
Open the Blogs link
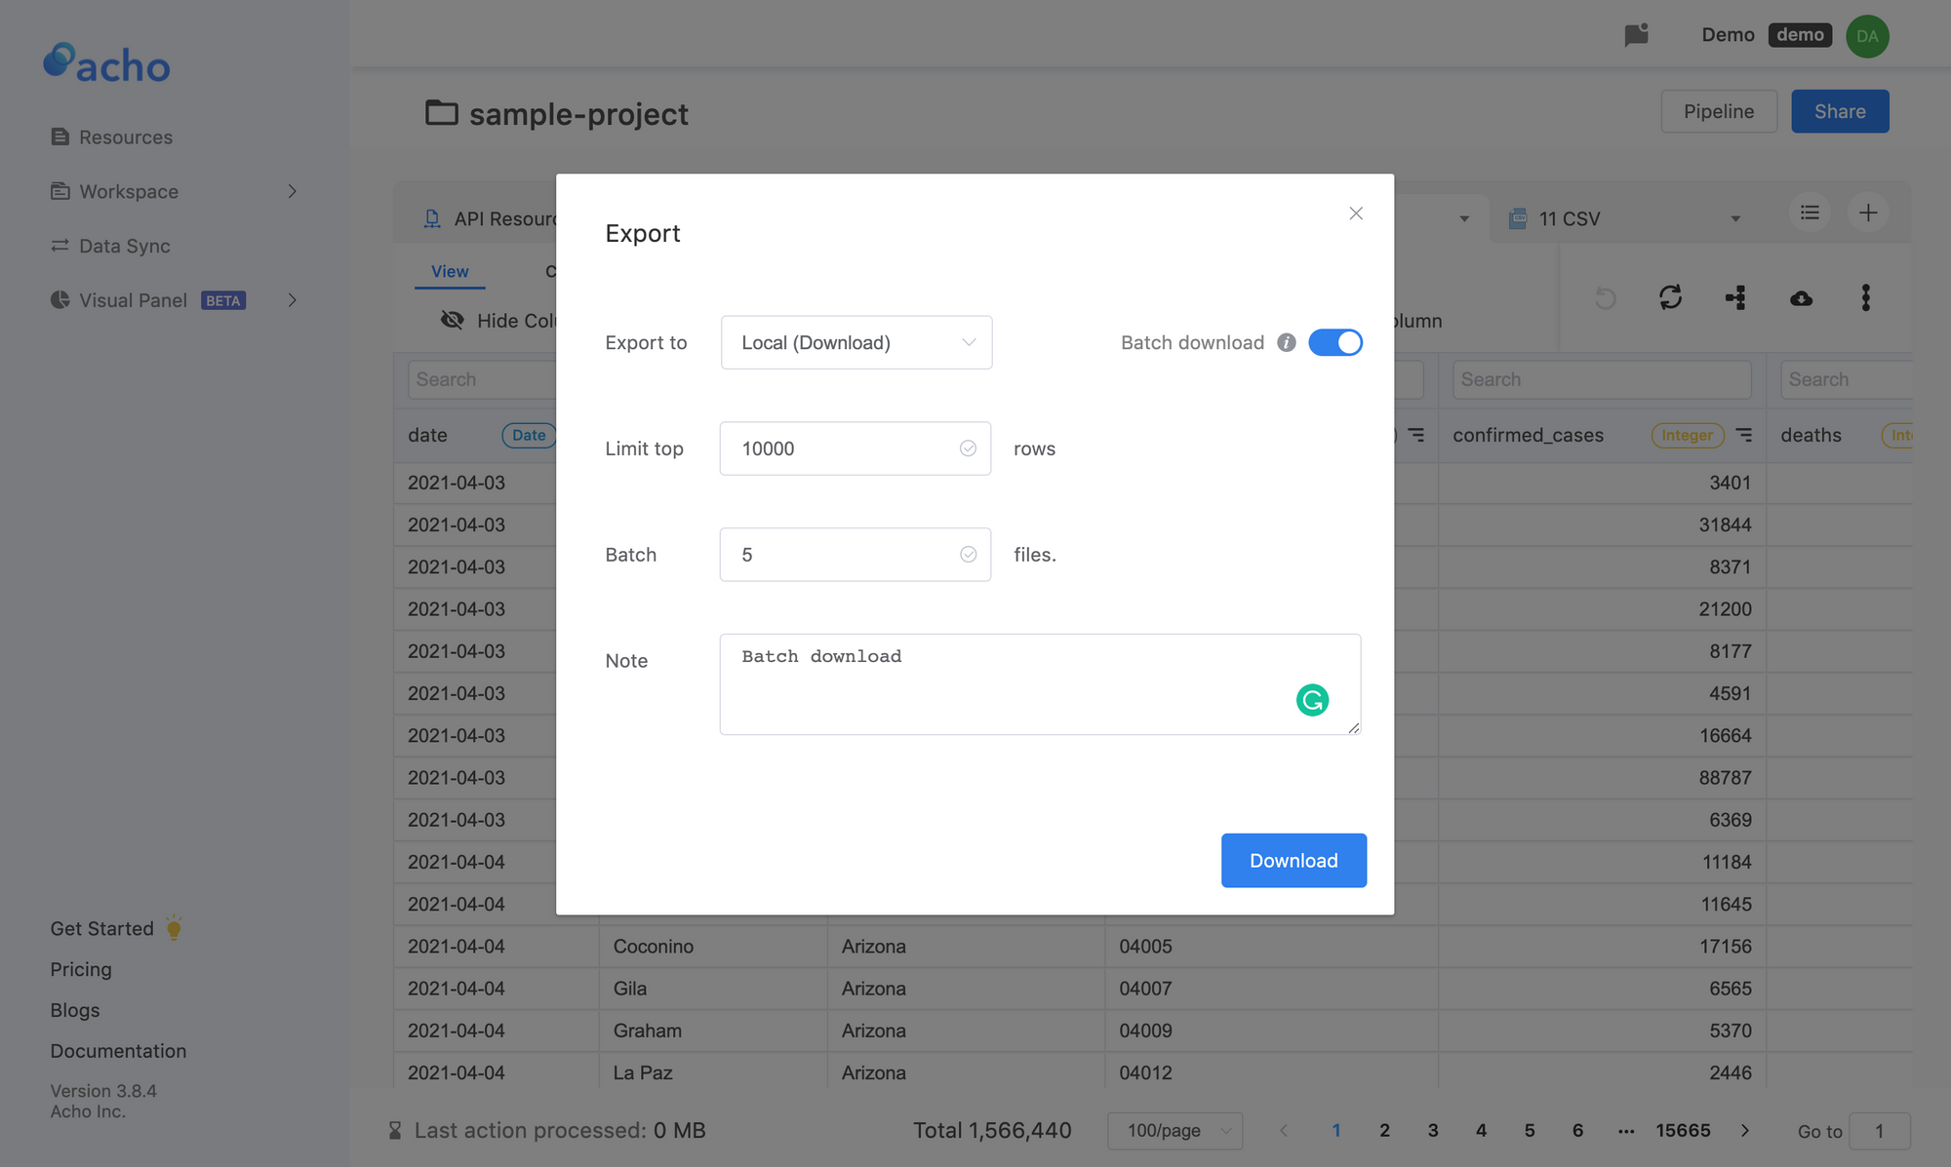(x=75, y=1011)
